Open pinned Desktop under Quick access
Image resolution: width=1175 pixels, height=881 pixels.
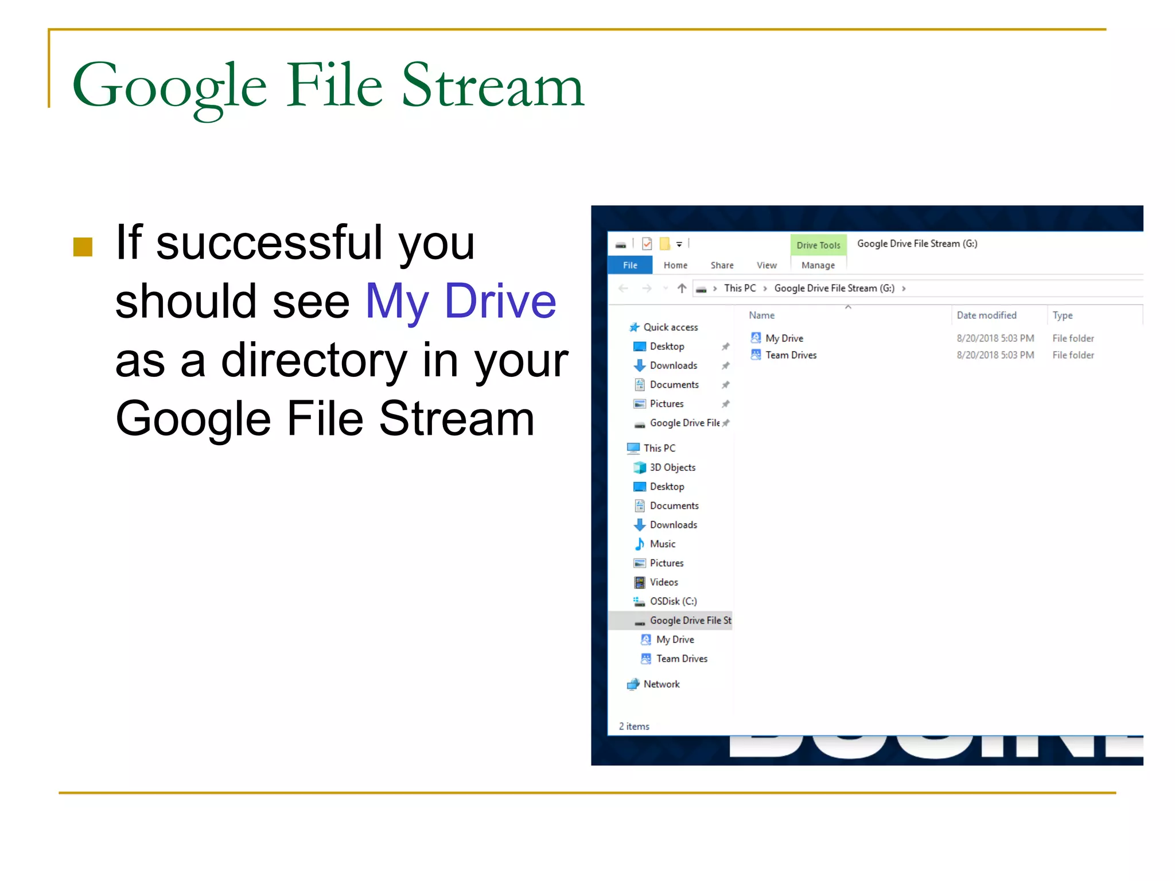pyautogui.click(x=667, y=346)
